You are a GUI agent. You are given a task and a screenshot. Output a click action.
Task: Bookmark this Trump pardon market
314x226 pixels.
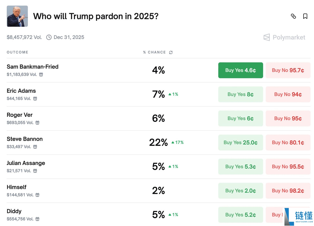305,16
